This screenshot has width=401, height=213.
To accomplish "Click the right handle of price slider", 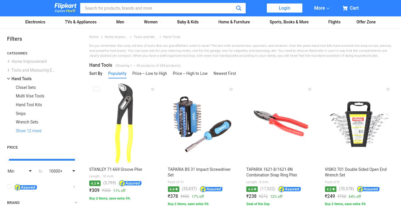I will [77, 160].
